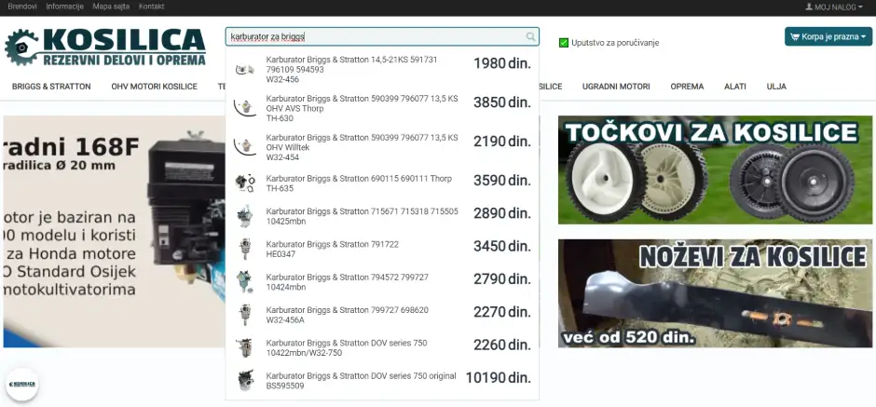Click the MOJ NALOG user icon
Image resolution: width=876 pixels, height=407 pixels.
click(x=809, y=7)
